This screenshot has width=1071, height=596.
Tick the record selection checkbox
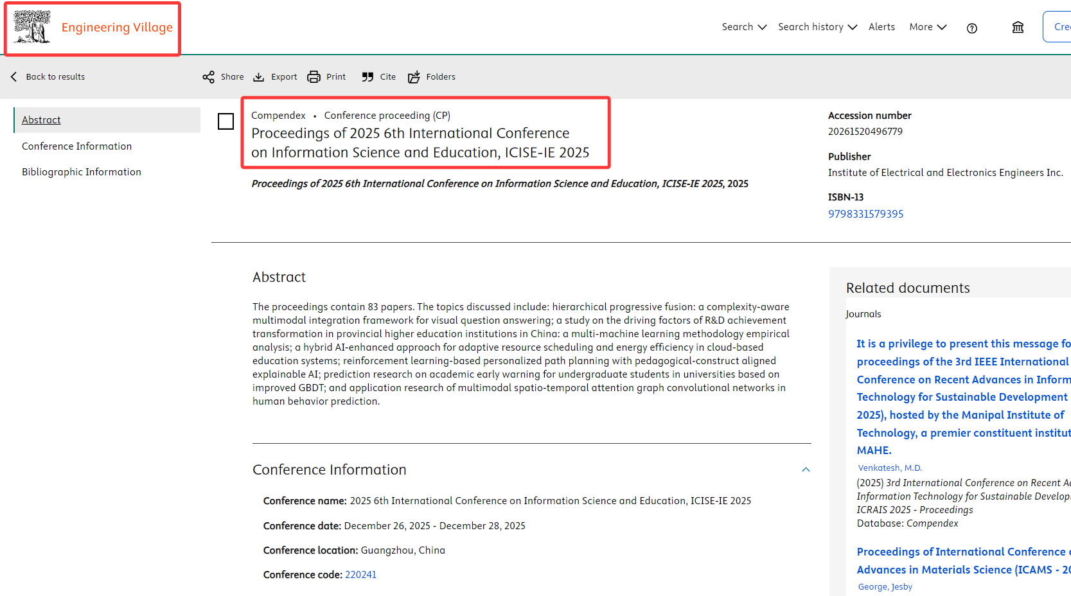[226, 121]
